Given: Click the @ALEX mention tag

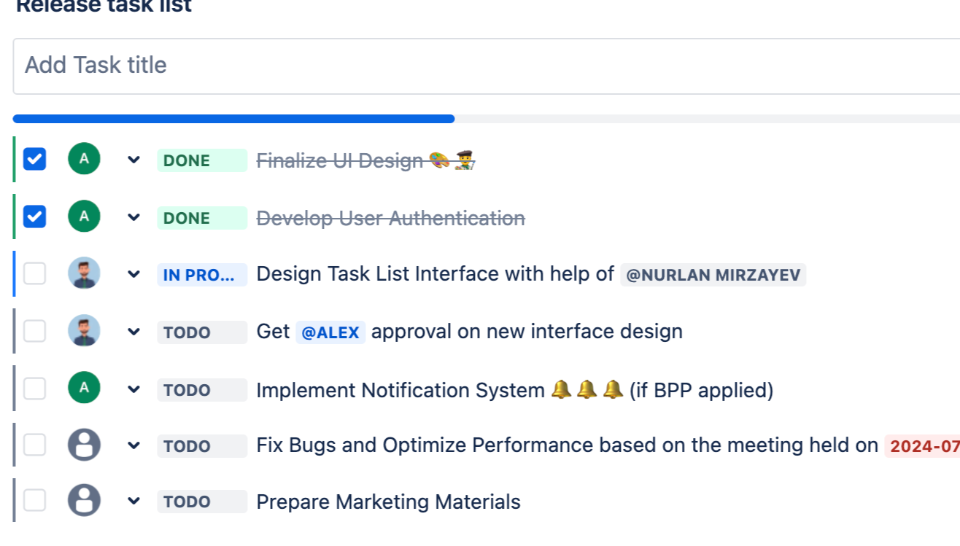Looking at the screenshot, I should (330, 332).
